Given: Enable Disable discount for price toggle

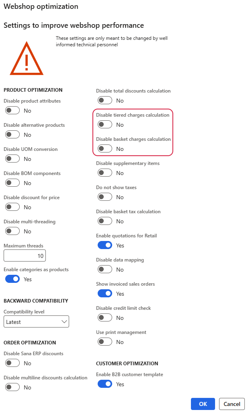Looking at the screenshot, I should pyautogui.click(x=12, y=207).
